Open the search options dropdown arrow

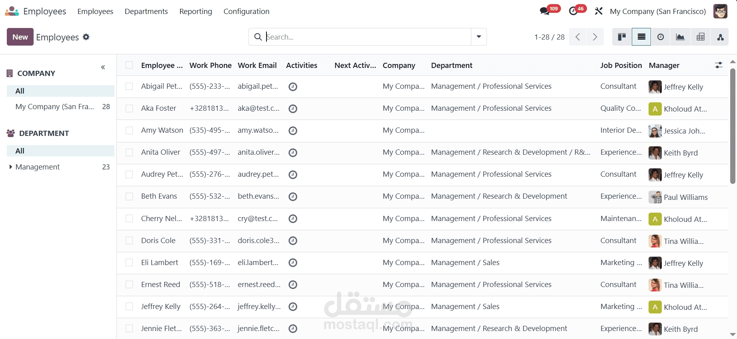pyautogui.click(x=479, y=37)
